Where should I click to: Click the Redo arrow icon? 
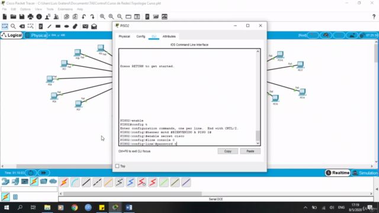pyautogui.click(x=92, y=17)
